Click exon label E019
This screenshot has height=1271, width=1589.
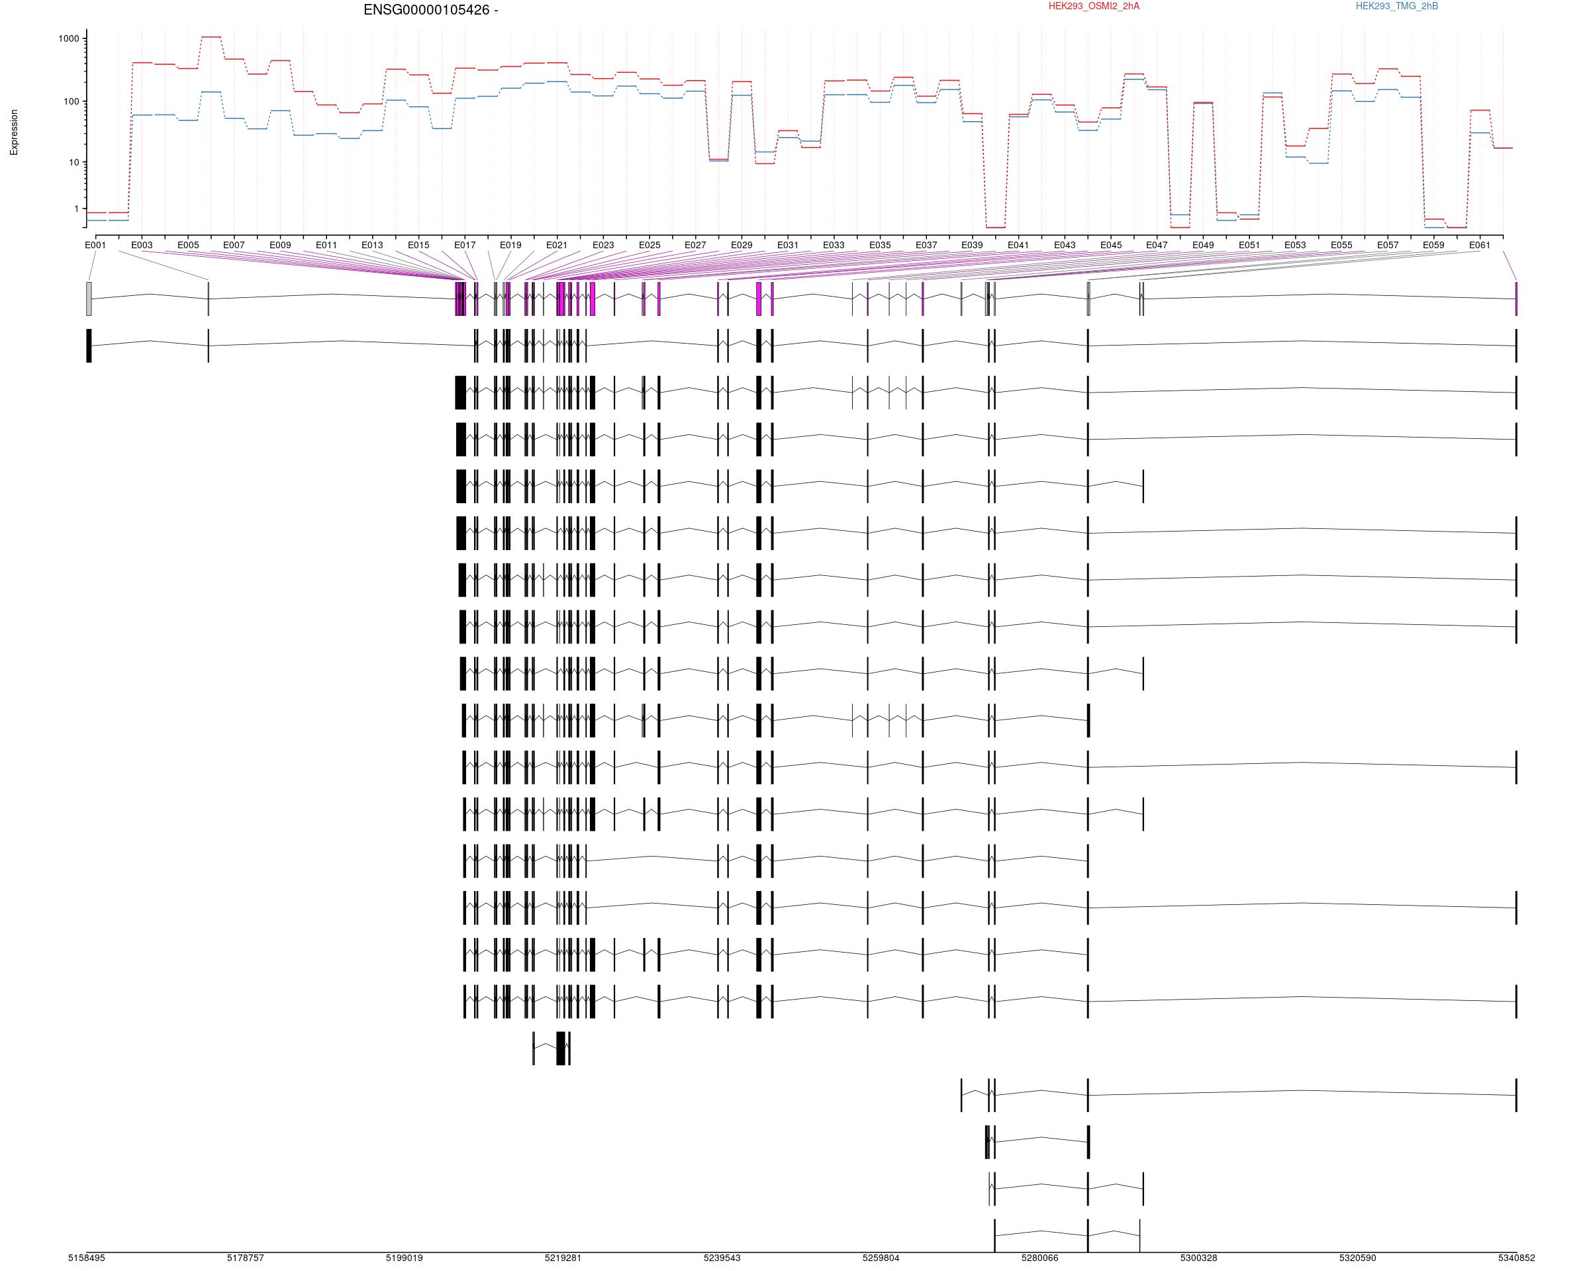click(510, 246)
